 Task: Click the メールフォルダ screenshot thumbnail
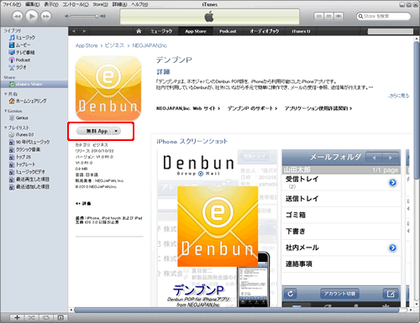click(x=341, y=228)
